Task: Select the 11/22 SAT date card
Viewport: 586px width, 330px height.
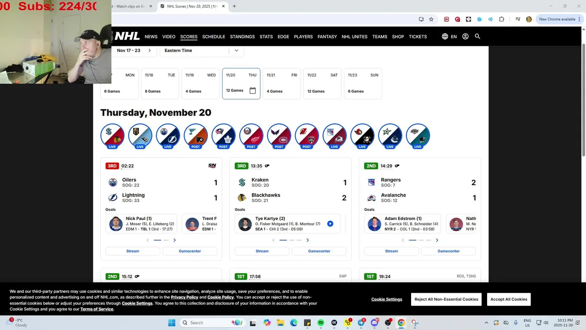Action: point(322,83)
